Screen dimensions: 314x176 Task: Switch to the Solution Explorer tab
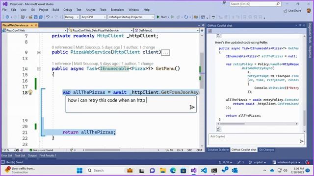pos(218,150)
